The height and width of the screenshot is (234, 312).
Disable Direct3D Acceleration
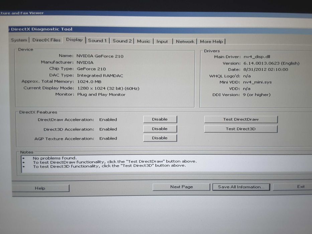coord(160,129)
